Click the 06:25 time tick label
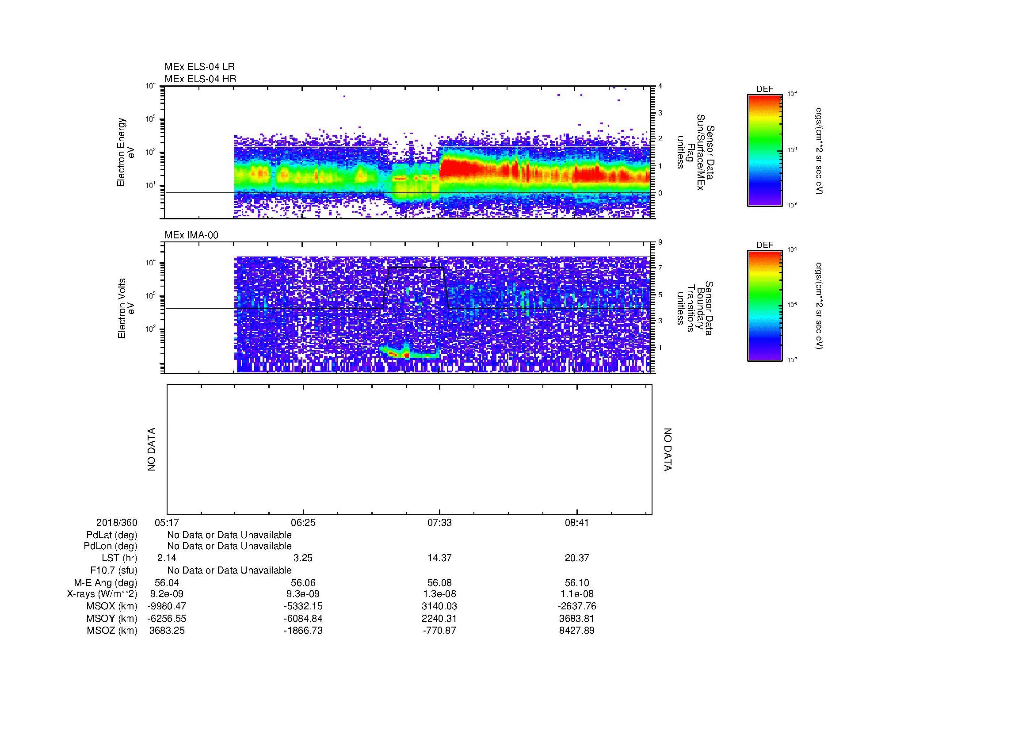 [x=303, y=522]
